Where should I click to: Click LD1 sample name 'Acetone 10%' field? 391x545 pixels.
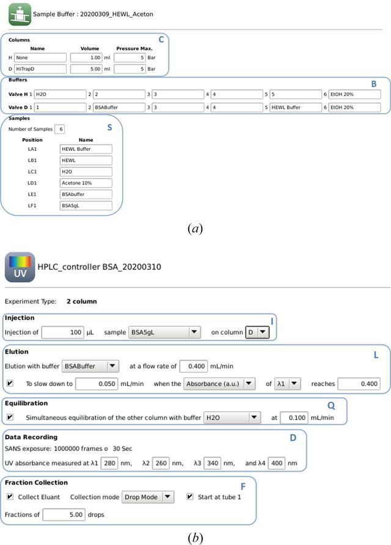pos(86,183)
